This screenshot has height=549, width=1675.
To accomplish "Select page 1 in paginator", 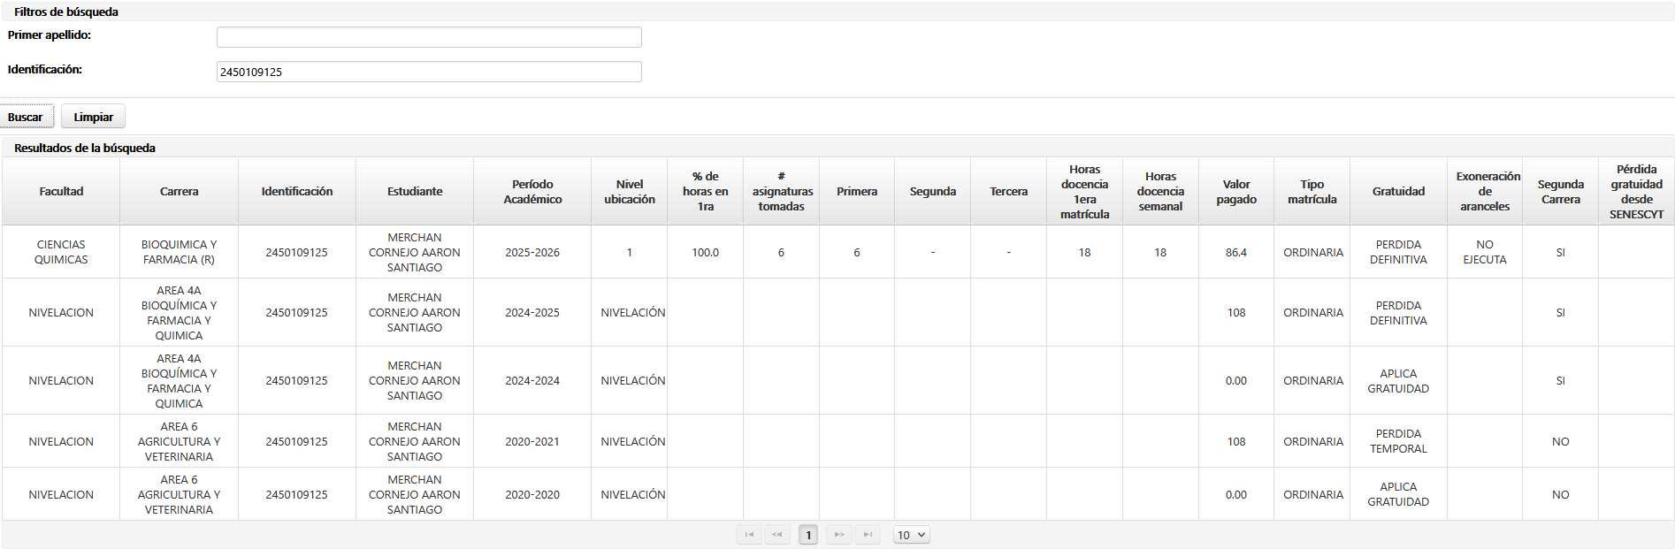I will (x=808, y=535).
